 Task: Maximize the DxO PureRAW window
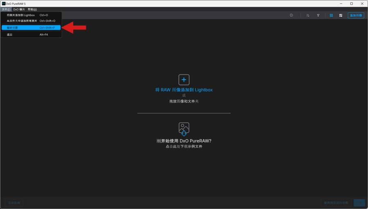(352, 4)
